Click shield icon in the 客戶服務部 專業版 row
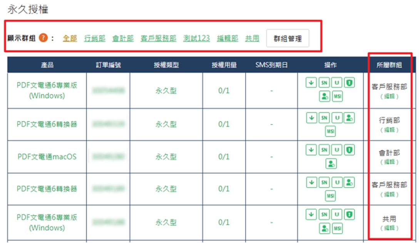This screenshot has height=243, width=420. click(x=349, y=83)
